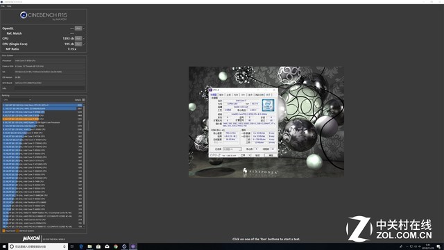Open Google Chrome from the taskbar
444x250 pixels.
116,247
